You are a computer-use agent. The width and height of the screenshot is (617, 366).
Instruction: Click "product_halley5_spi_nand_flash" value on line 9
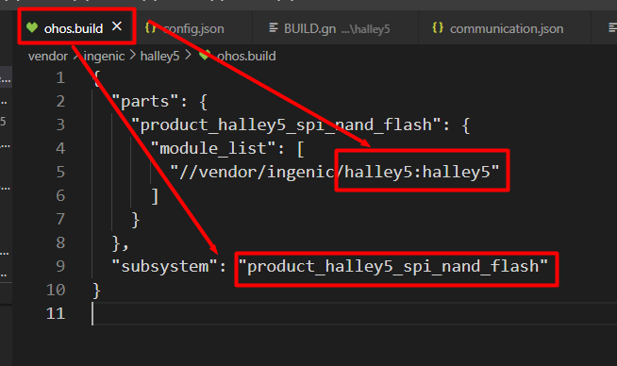coord(393,267)
